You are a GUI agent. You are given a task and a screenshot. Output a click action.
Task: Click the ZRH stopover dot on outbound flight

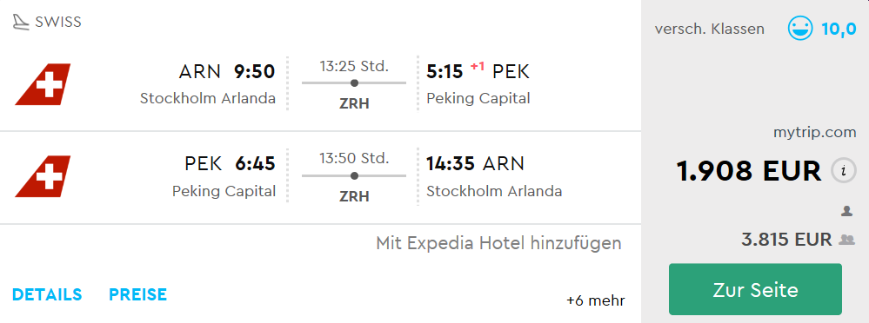354,83
